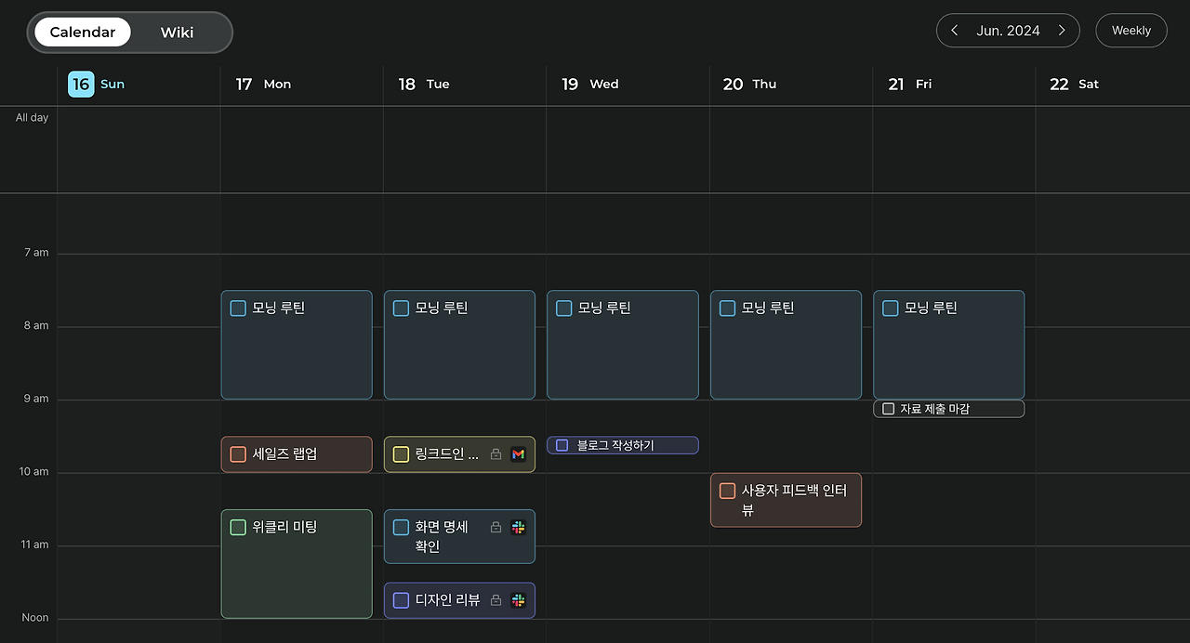The height and width of the screenshot is (643, 1190).
Task: Click lock icon on 화면 명세 확인 event
Action: [x=496, y=527]
